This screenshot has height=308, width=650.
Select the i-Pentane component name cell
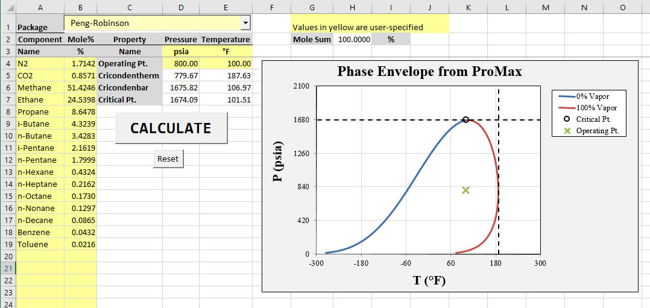(40, 148)
